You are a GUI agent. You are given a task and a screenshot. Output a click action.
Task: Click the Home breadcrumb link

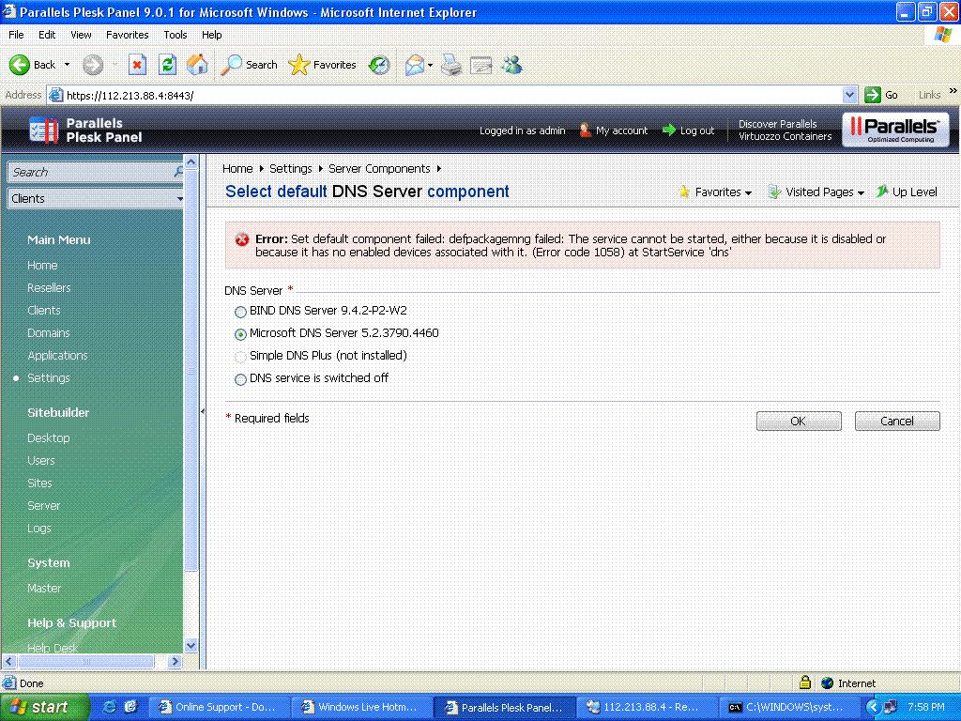(x=237, y=169)
